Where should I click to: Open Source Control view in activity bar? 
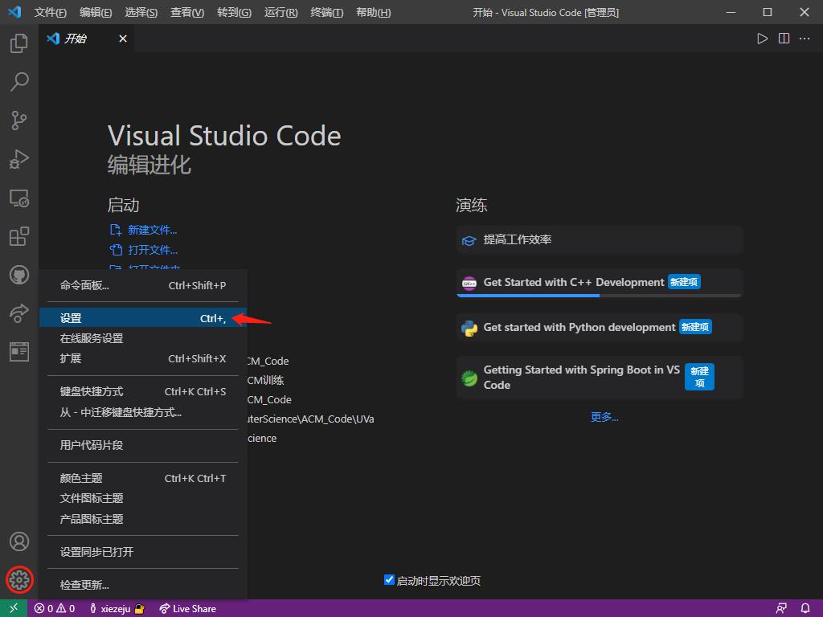pos(19,121)
